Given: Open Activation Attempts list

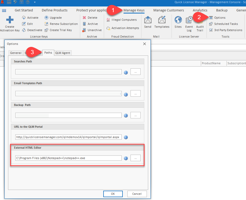Looking at the screenshot, I should [123, 28].
